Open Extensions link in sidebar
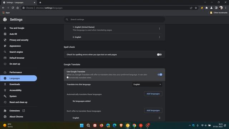 (15, 111)
